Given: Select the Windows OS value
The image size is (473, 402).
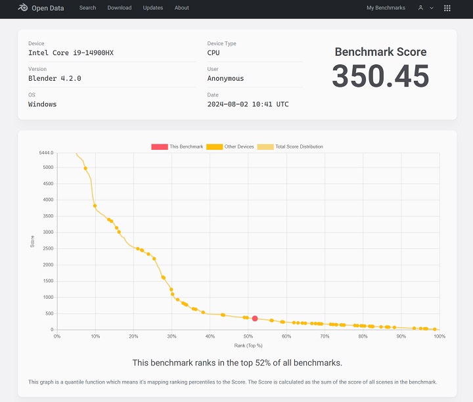Looking at the screenshot, I should tap(42, 104).
